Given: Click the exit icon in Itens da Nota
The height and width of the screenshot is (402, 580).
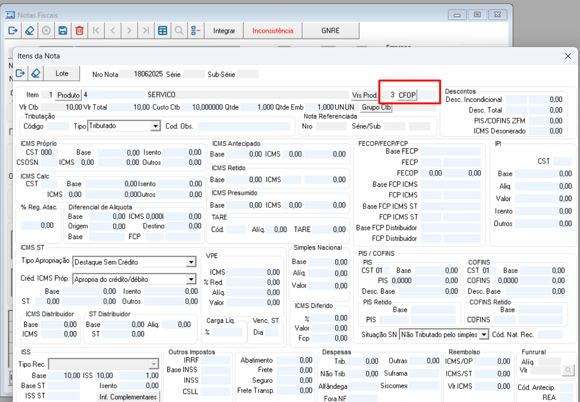Looking at the screenshot, I should 20,74.
